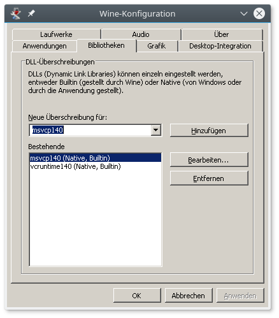Go to the Anwendungen tab
Screen dimensions: 279x318
(x=45, y=46)
